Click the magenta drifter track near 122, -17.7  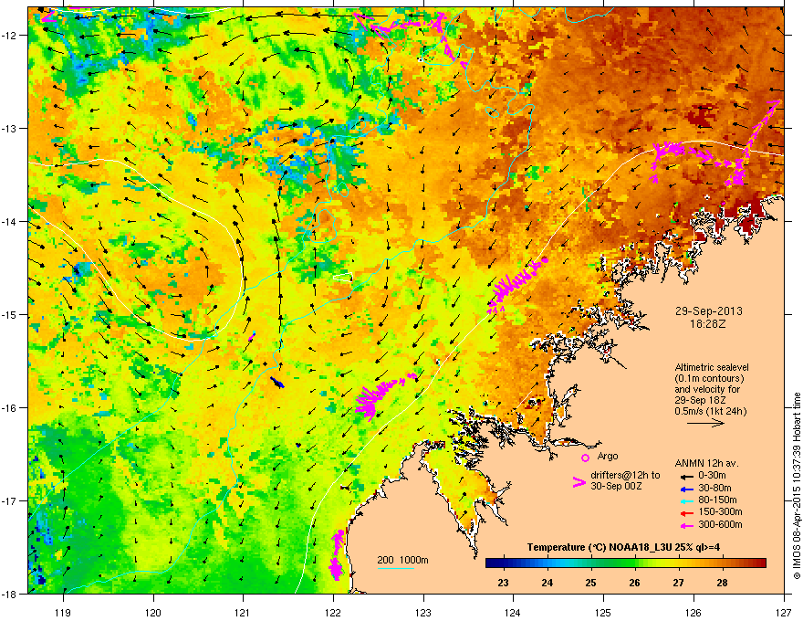[x=337, y=554]
